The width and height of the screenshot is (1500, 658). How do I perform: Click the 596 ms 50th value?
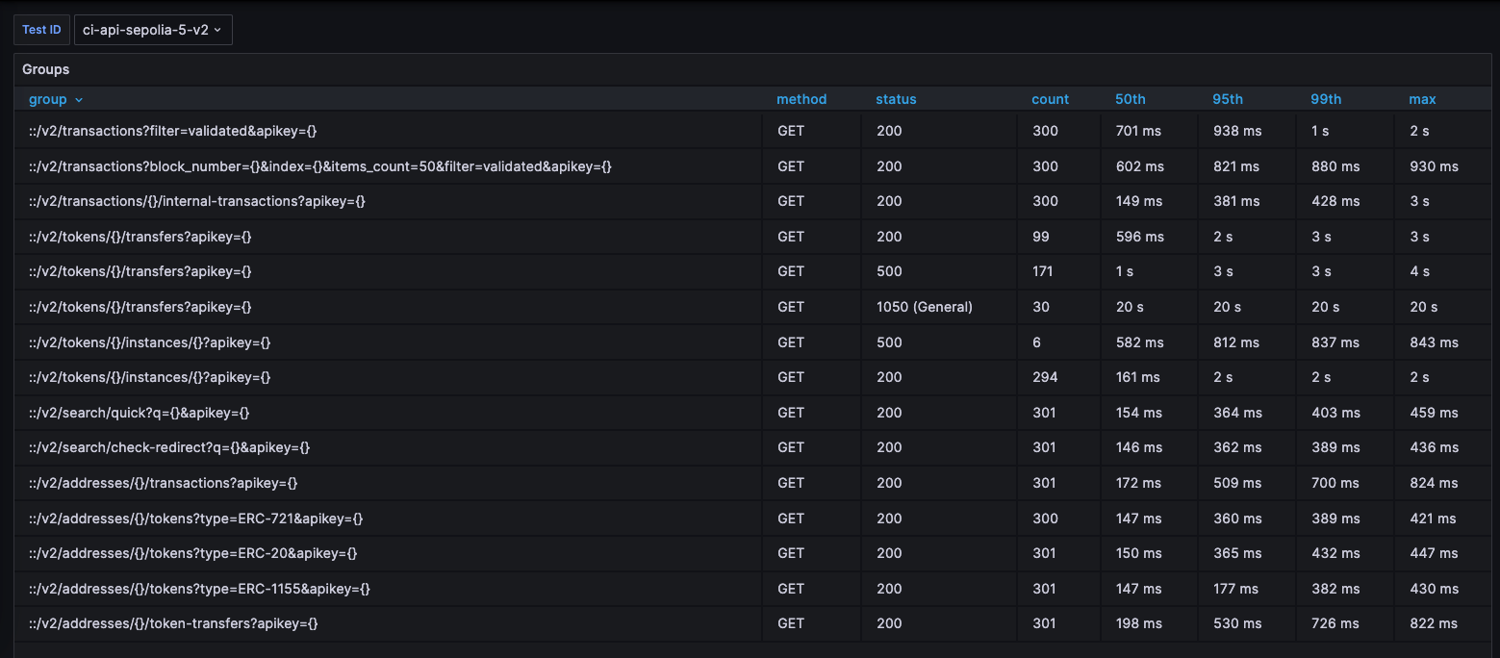click(1140, 237)
